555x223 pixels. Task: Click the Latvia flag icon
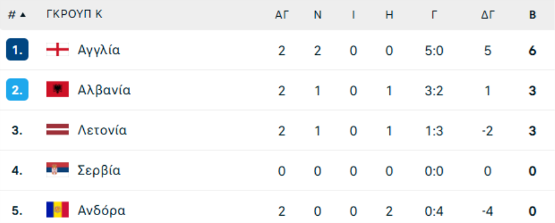[x=57, y=130]
